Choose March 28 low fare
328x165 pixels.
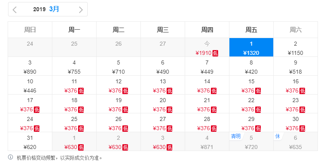207,123
